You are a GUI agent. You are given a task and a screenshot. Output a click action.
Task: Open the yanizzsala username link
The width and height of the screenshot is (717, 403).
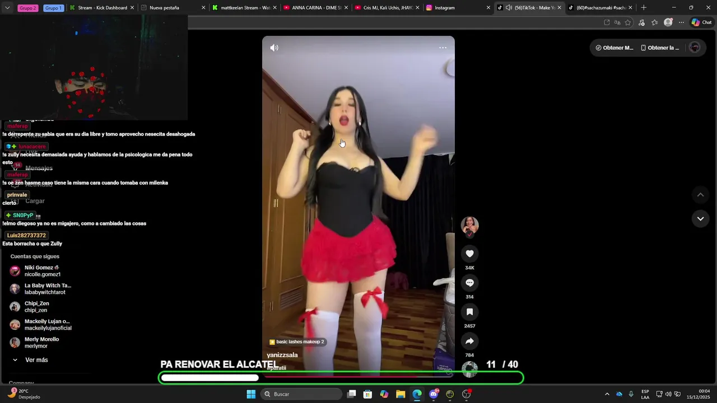point(282,355)
